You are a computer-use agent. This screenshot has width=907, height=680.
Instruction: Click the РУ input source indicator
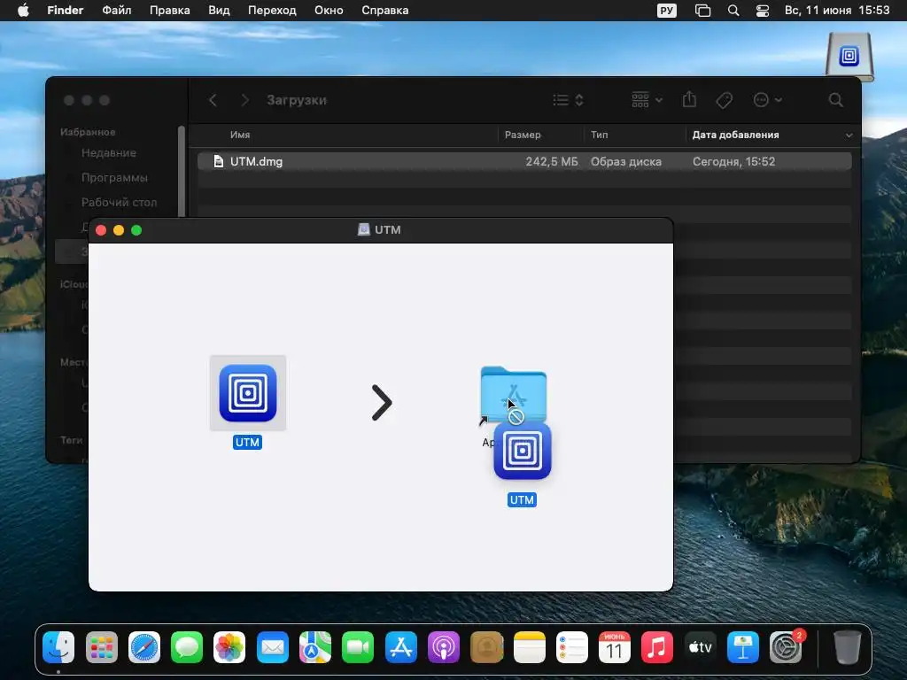click(666, 11)
